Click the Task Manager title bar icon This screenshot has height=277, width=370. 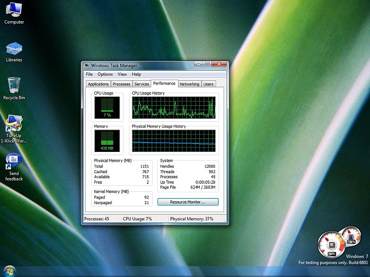click(x=86, y=65)
